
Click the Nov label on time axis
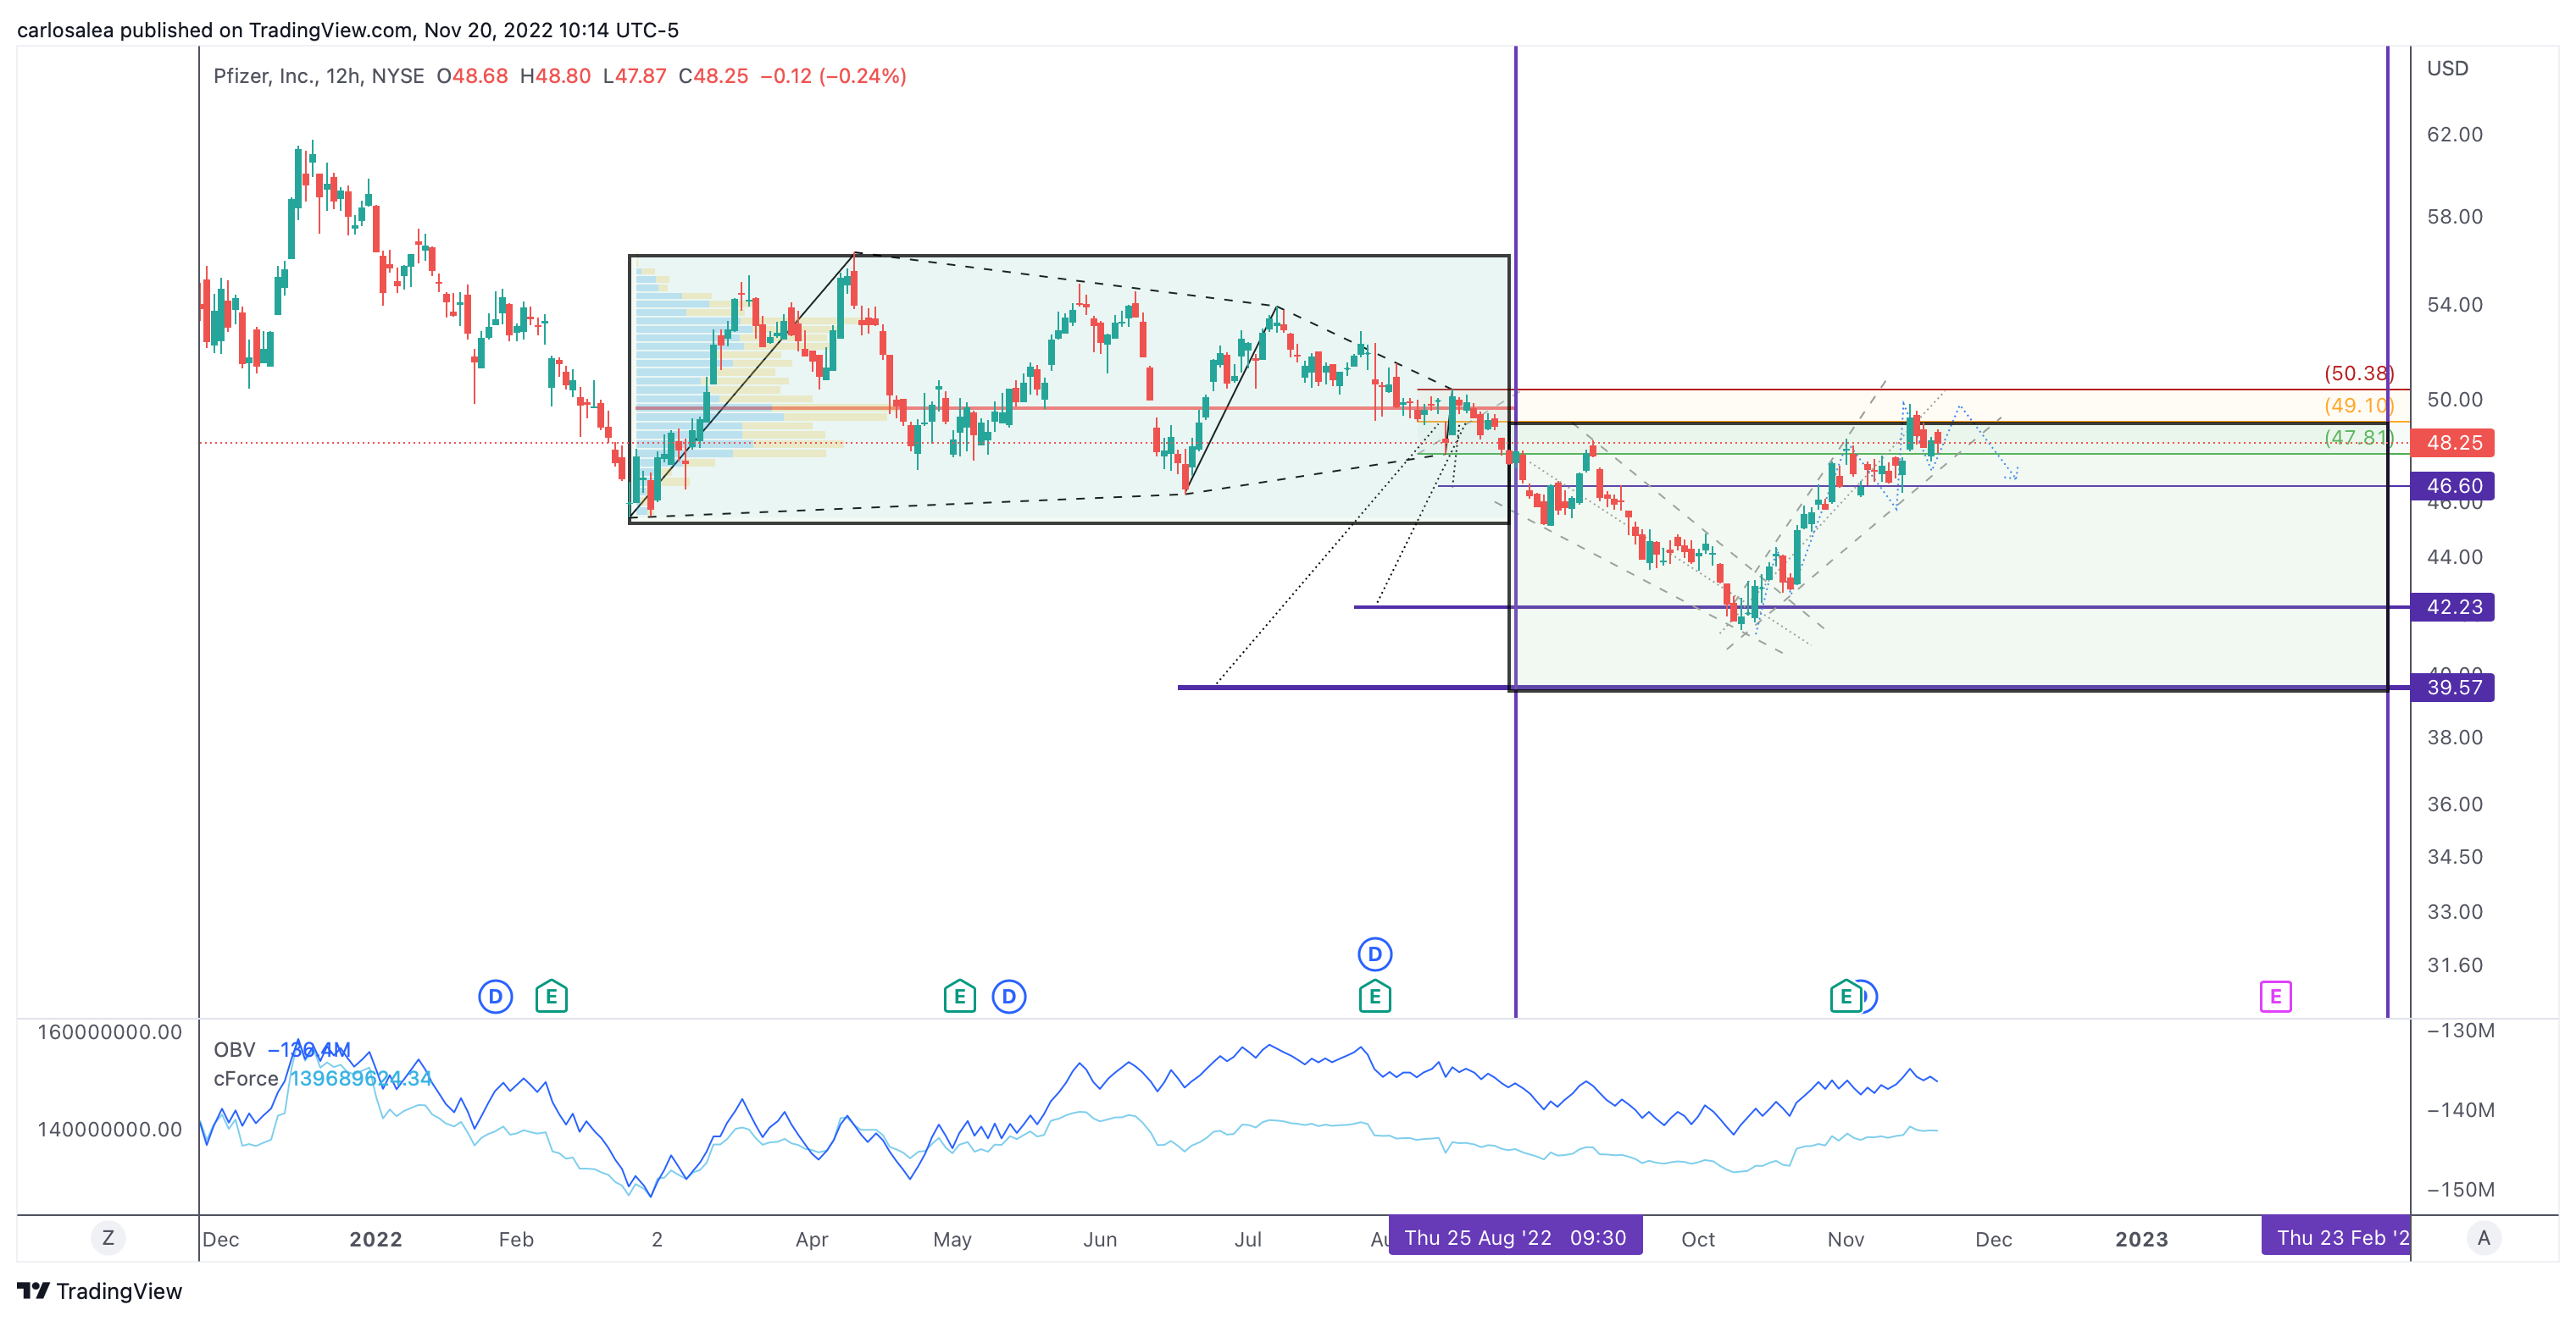click(1846, 1239)
